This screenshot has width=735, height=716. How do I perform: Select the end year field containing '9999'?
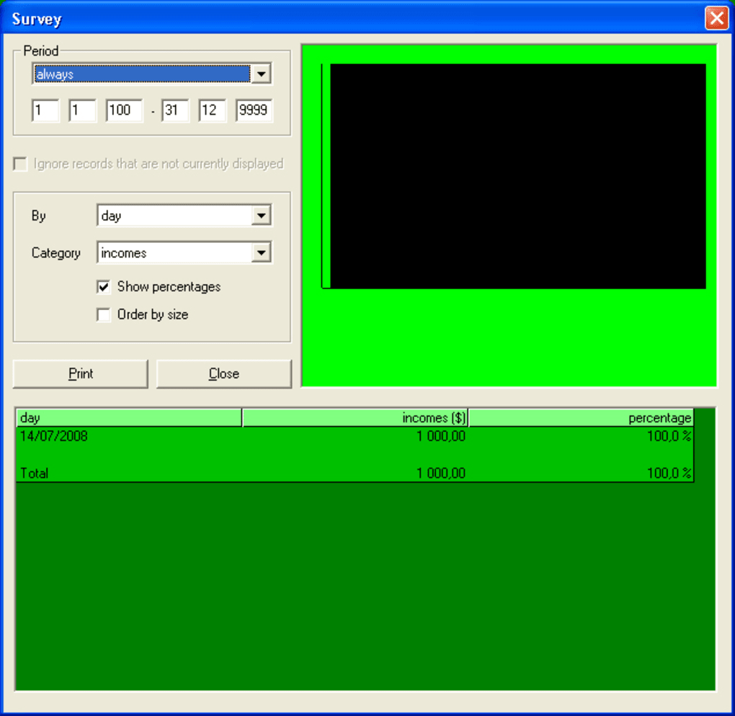[x=254, y=110]
